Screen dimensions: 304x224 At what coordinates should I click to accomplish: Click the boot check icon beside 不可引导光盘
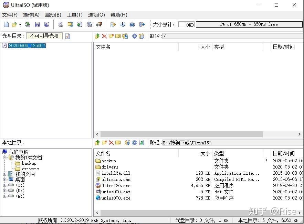pos(68,36)
